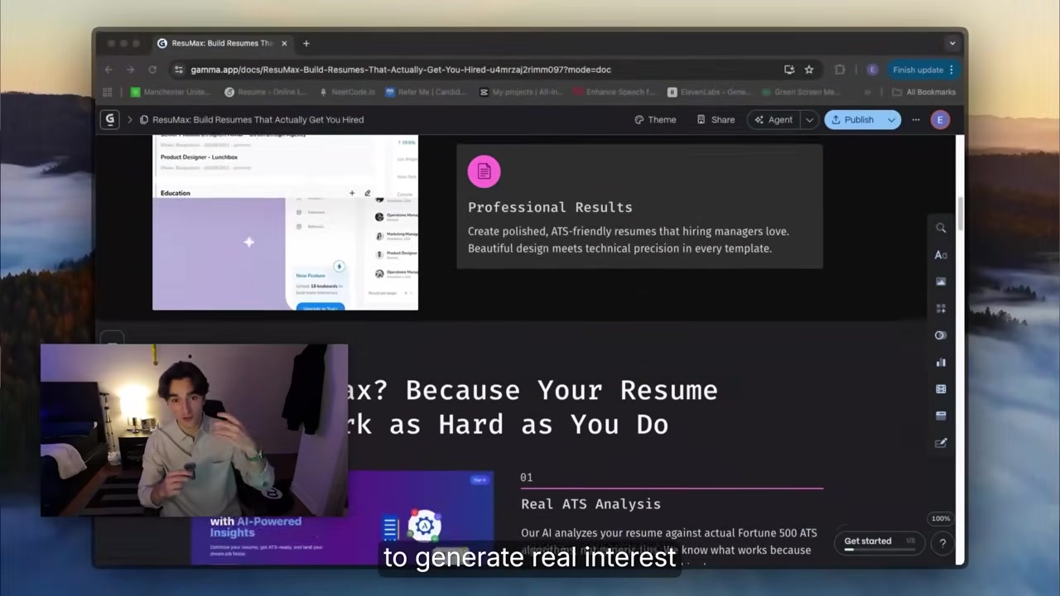The height and width of the screenshot is (596, 1060).
Task: Open the more options ellipsis menu
Action: pos(916,120)
